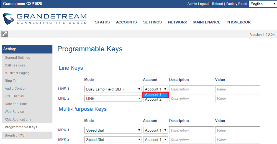Open the STATUS menu
The width and height of the screenshot is (277, 144).
(102, 22)
